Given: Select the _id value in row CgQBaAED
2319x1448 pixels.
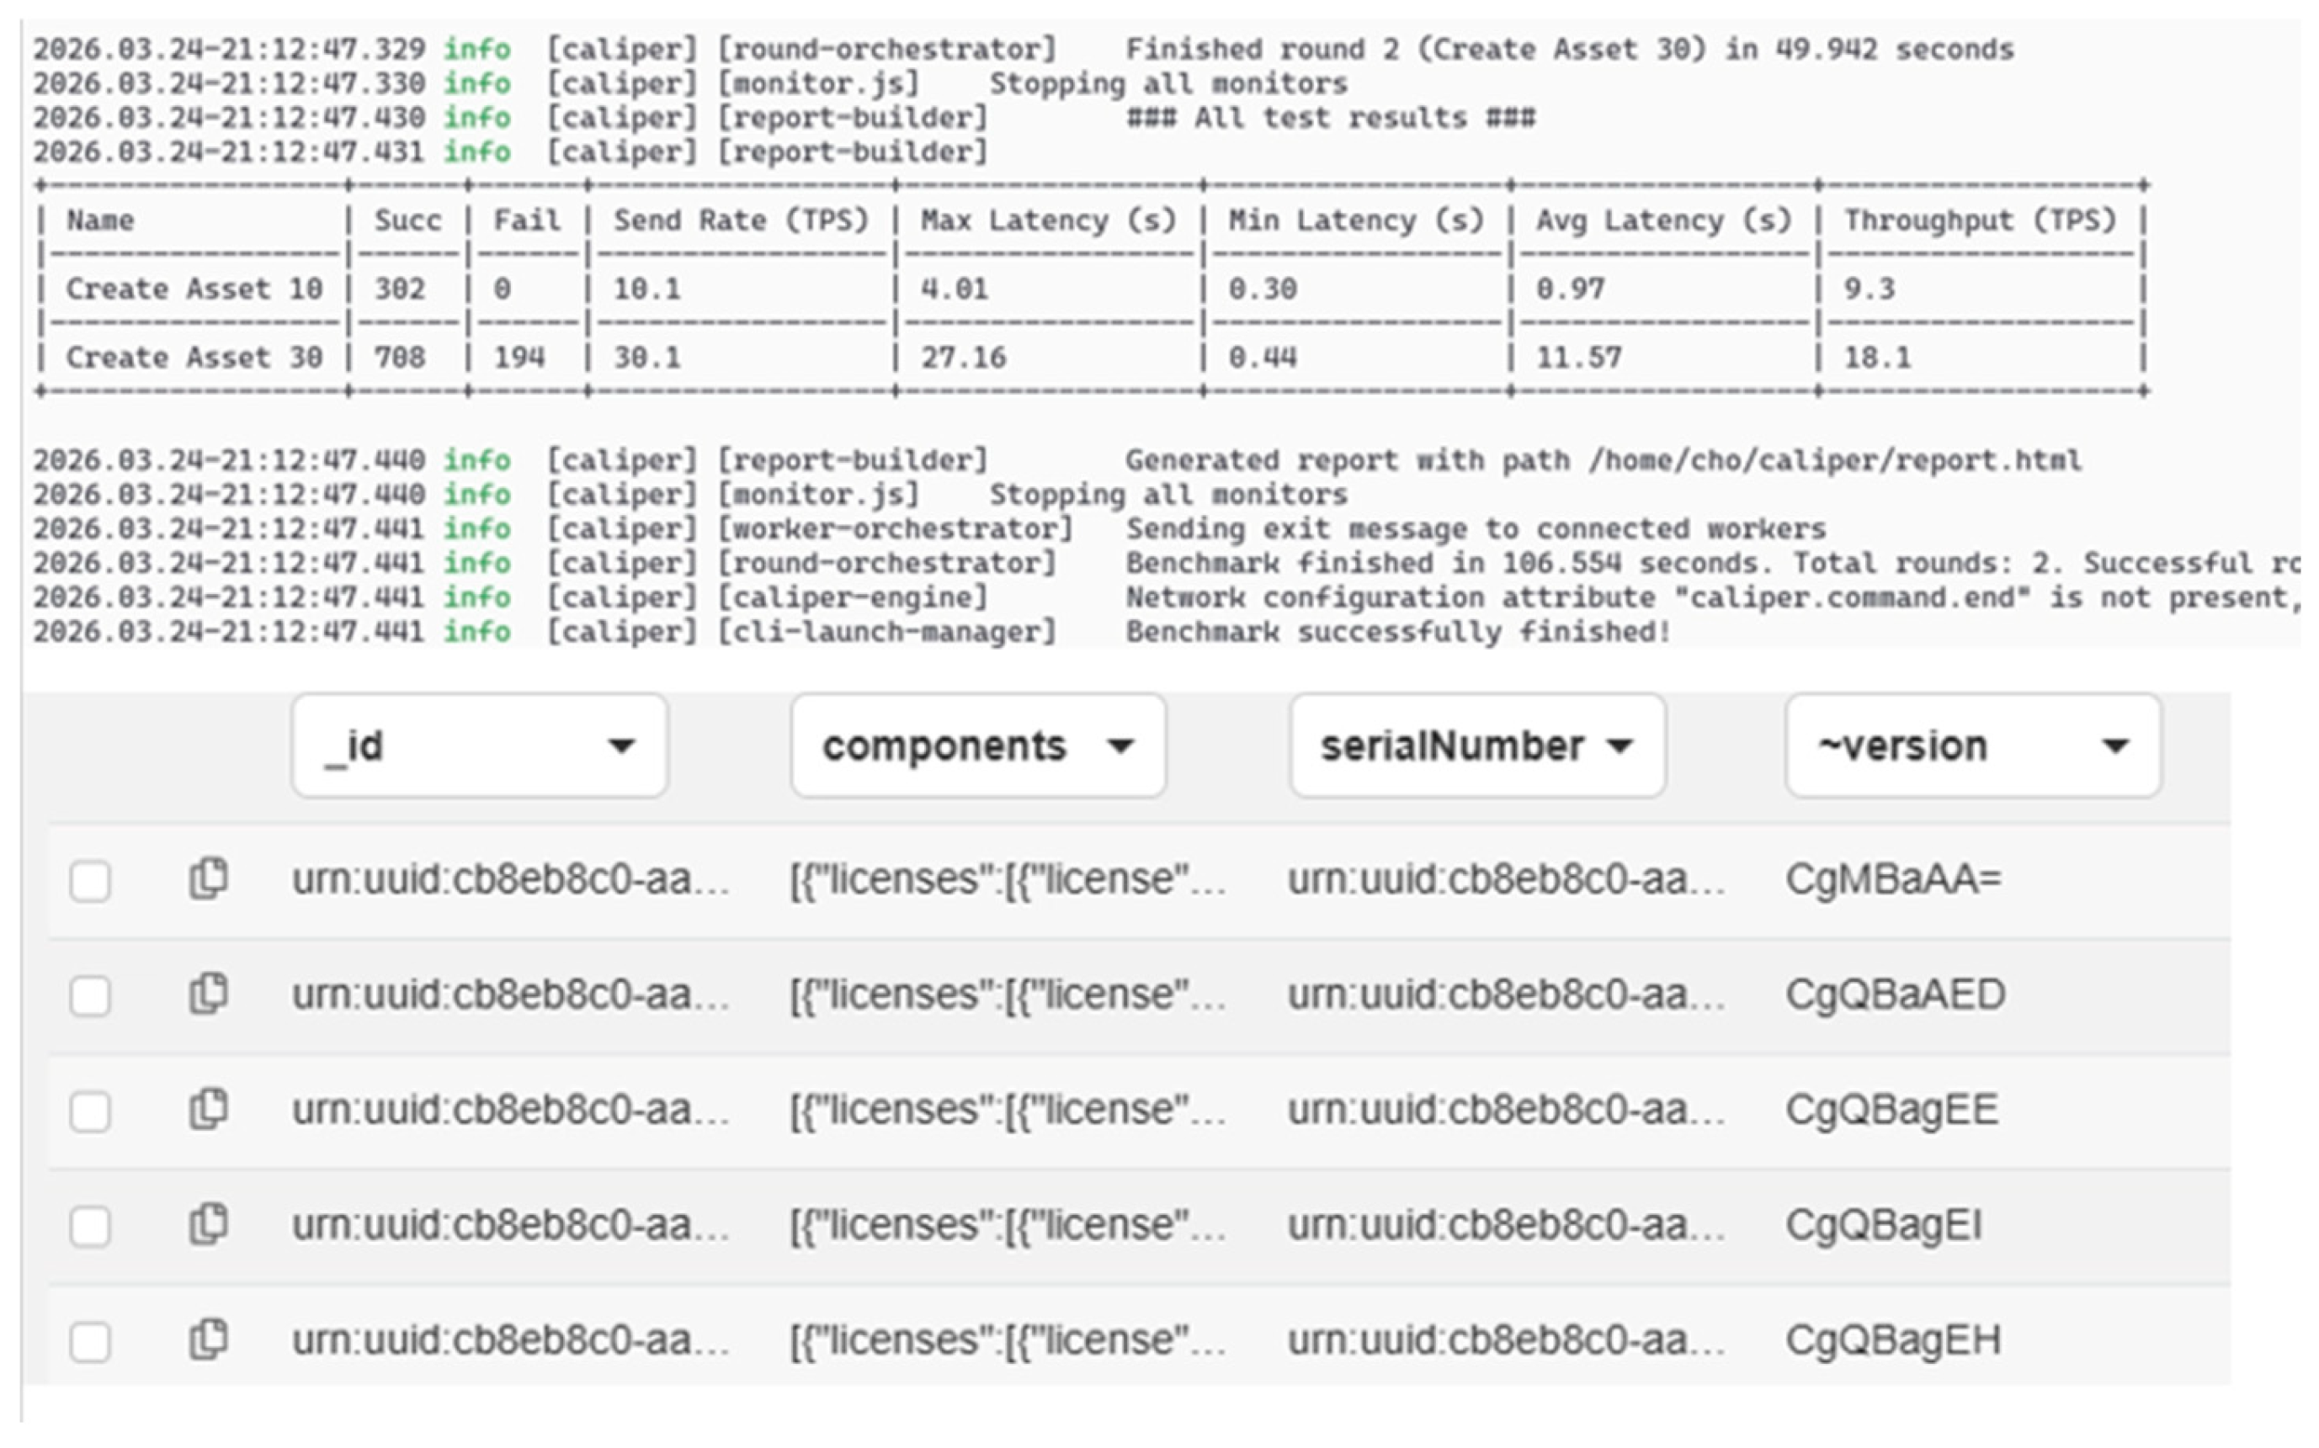Looking at the screenshot, I should click(511, 994).
